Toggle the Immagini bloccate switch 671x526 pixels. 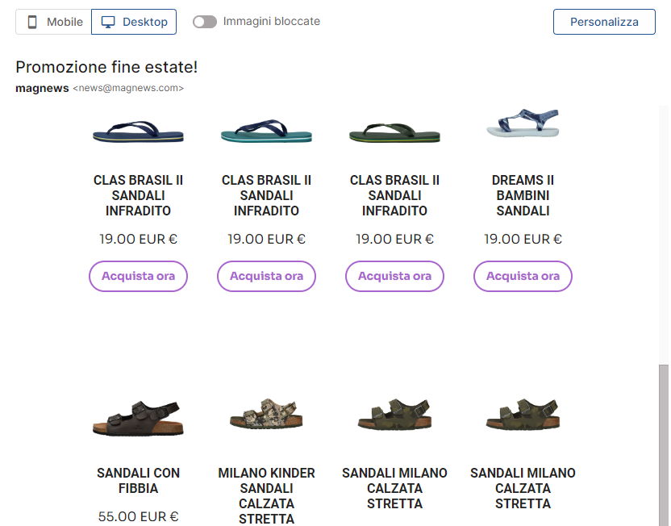tap(205, 22)
